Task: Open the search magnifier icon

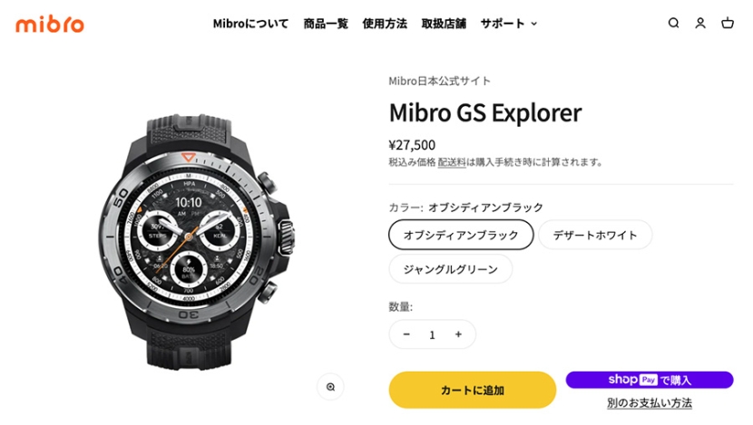Action: [x=673, y=23]
